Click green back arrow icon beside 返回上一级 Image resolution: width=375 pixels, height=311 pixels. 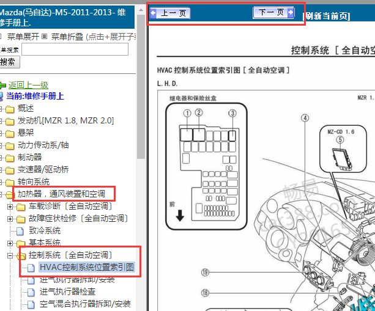pyautogui.click(x=3, y=86)
